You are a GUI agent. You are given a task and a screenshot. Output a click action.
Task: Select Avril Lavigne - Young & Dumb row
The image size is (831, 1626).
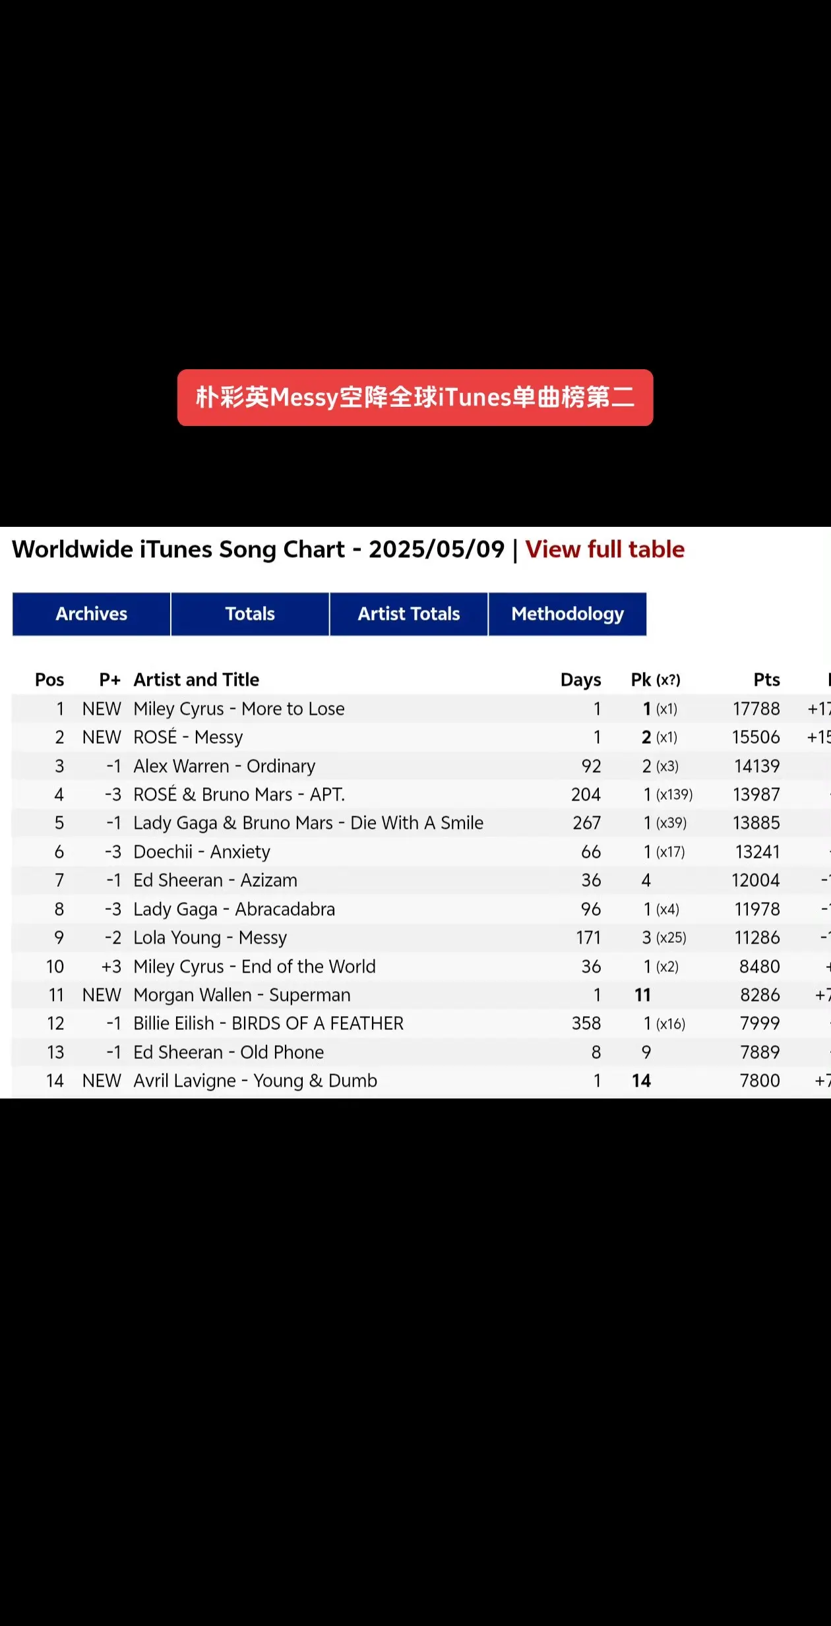coord(421,1081)
